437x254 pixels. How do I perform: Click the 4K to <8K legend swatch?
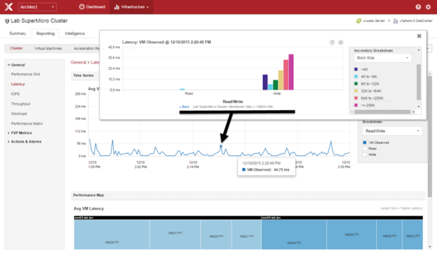(356, 76)
